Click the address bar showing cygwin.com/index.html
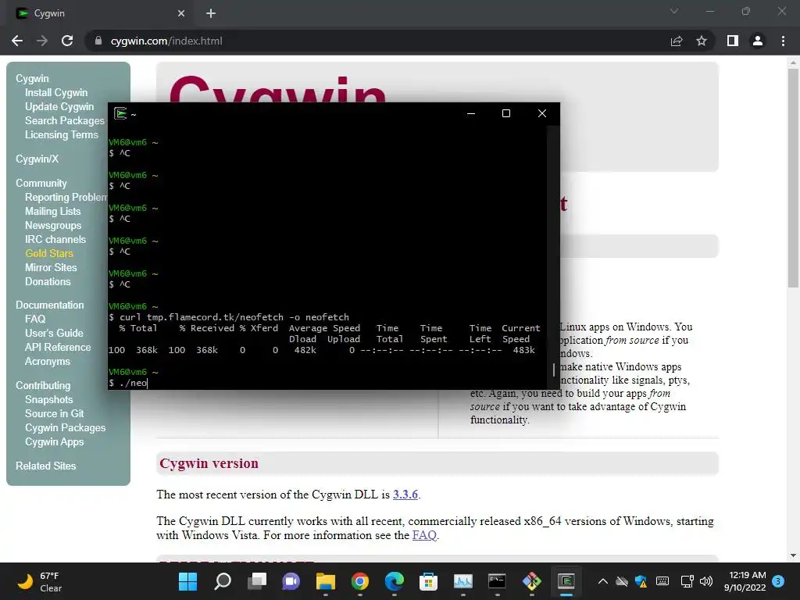 coord(377,41)
